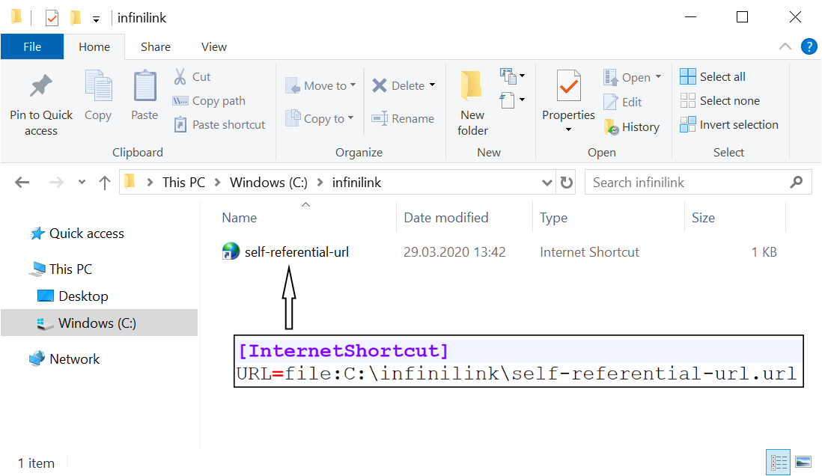The width and height of the screenshot is (822, 476).
Task: Click in the Search infinilink box
Action: point(687,183)
